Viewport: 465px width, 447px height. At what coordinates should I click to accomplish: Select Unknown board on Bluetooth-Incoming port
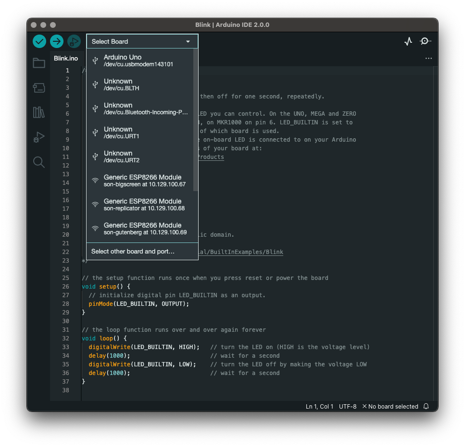click(140, 109)
